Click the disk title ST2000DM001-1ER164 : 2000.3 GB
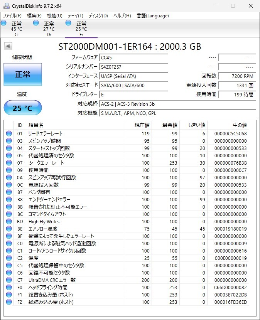 point(130,47)
